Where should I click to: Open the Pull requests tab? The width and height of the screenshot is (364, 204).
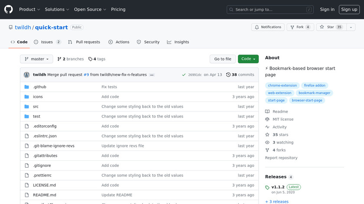point(84,42)
